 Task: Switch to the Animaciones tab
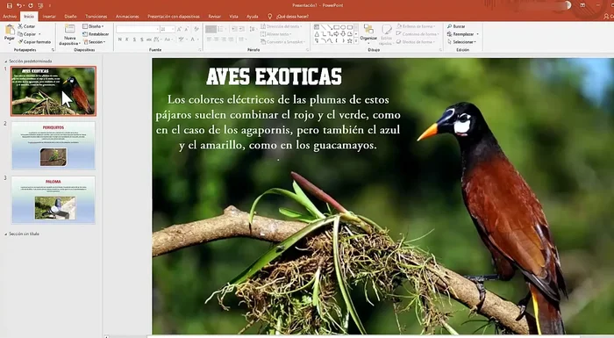point(127,17)
